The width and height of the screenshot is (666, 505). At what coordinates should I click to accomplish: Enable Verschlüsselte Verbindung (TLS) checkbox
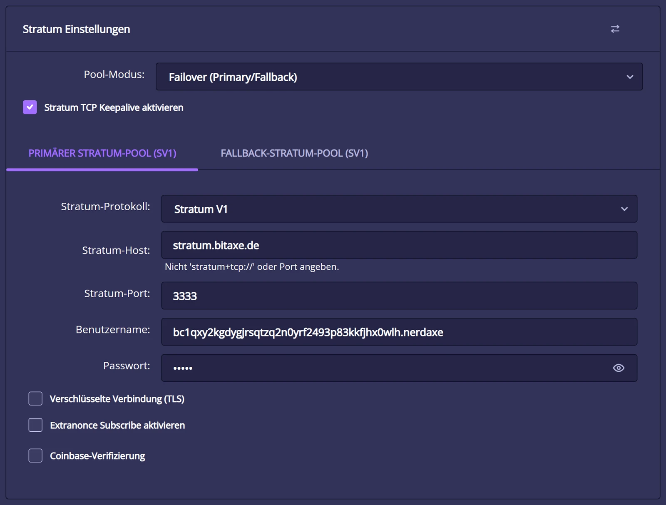pyautogui.click(x=35, y=398)
